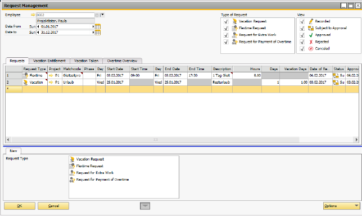Screen dimensions: 362x216
Task: Click the Subject to Approval icon in View
Action: click(x=311, y=28)
